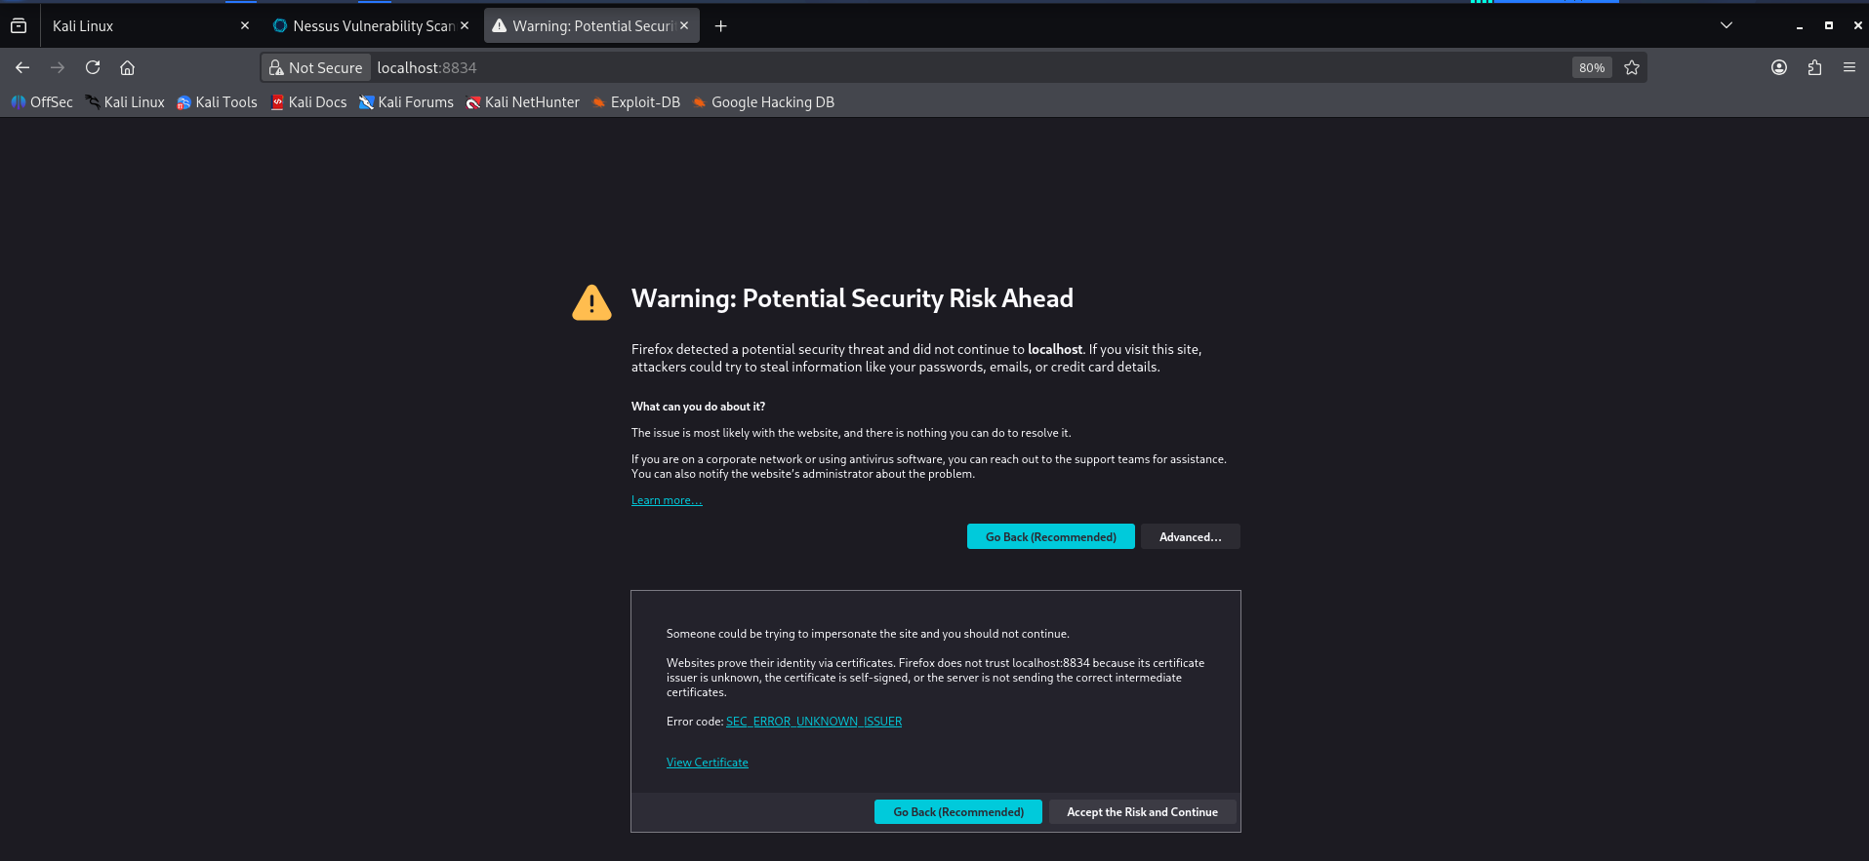Go to the Home page icon

(x=127, y=67)
